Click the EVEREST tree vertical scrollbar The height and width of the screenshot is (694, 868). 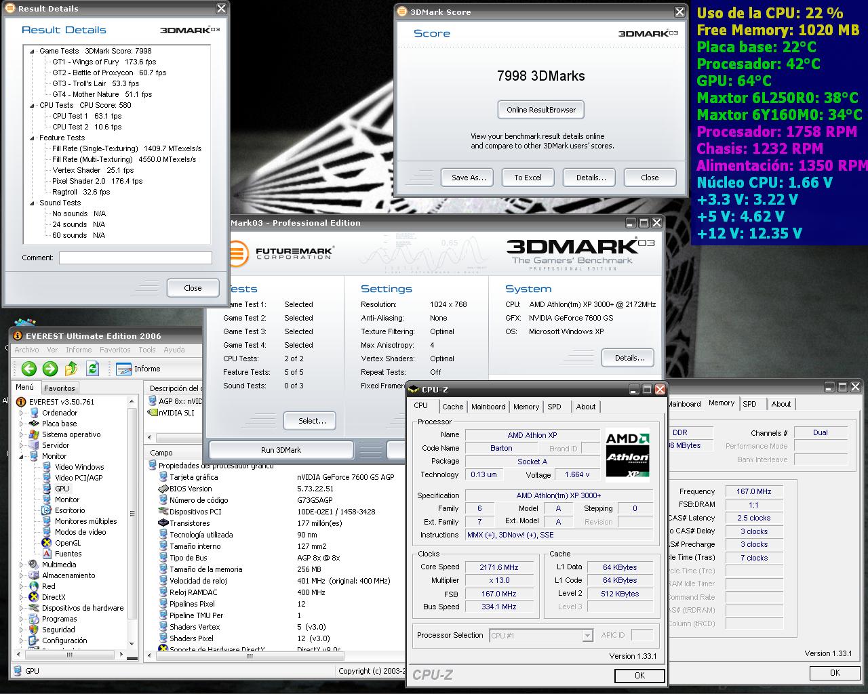pyautogui.click(x=133, y=515)
